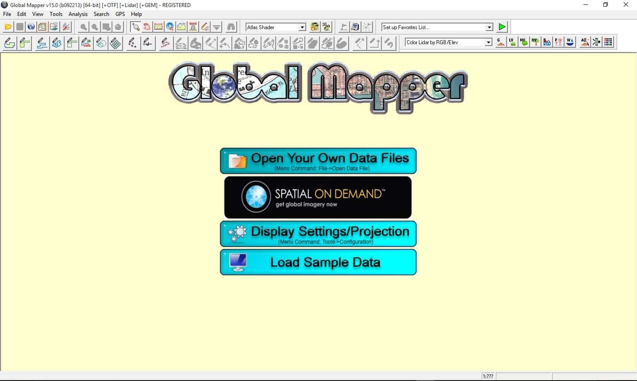Open the File menu
637x381 pixels.
coord(7,14)
